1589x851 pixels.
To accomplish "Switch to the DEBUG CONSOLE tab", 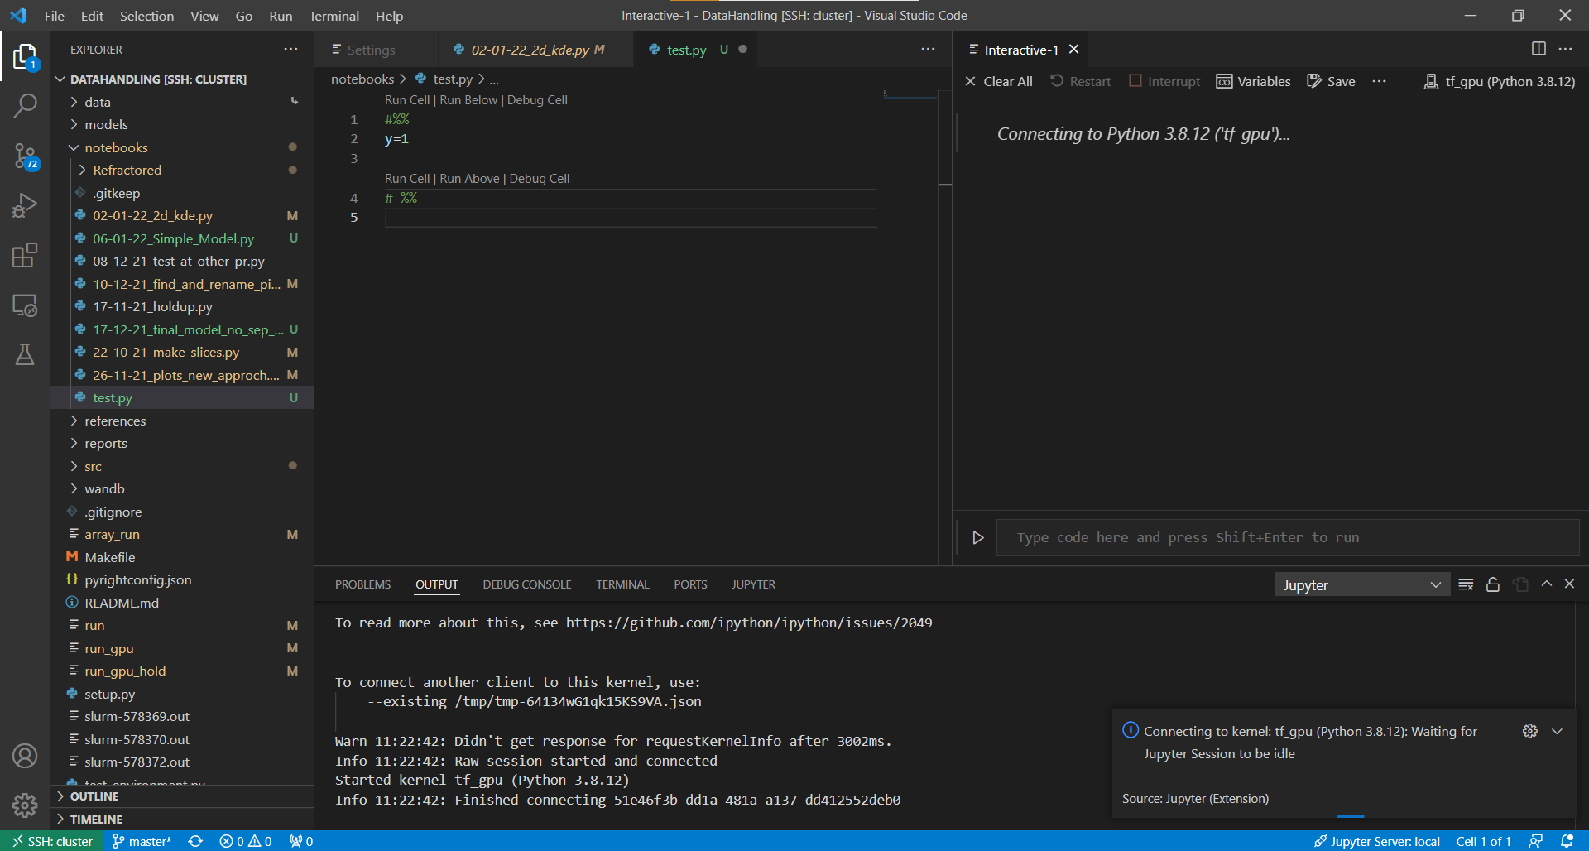I will pyautogui.click(x=527, y=584).
